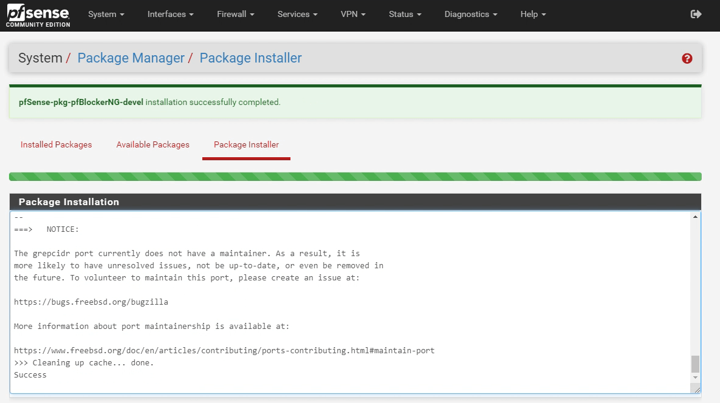The image size is (720, 403).
Task: Select the Package Installer tab
Action: point(246,144)
